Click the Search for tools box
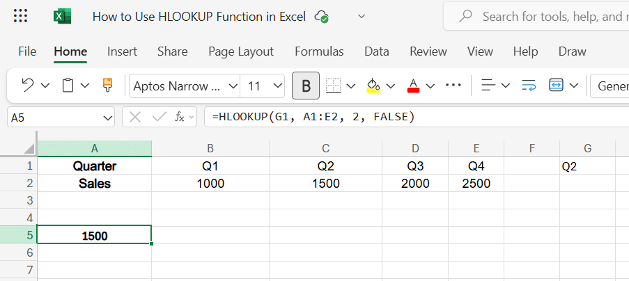The image size is (629, 281). click(550, 16)
